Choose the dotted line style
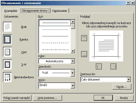This screenshot has width=136, height=103. [x=55, y=29]
